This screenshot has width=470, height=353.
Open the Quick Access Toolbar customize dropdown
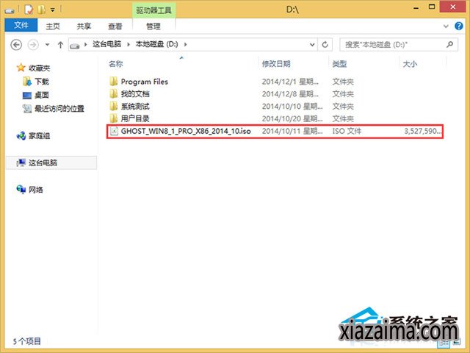coord(53,10)
